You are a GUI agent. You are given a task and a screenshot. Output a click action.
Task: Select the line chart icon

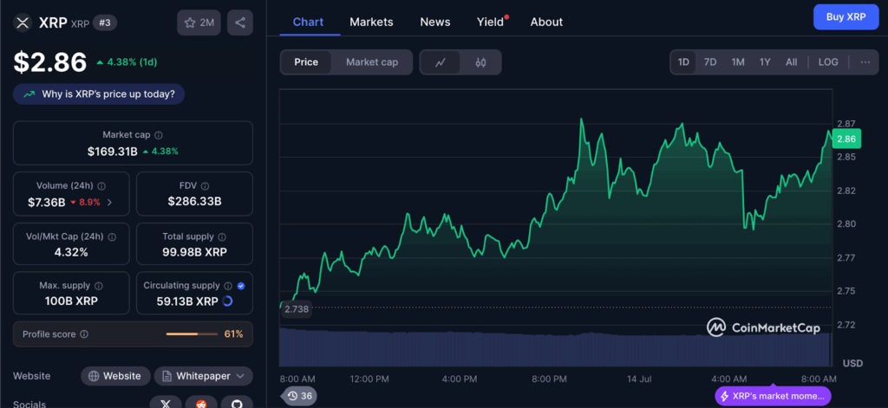tap(441, 62)
